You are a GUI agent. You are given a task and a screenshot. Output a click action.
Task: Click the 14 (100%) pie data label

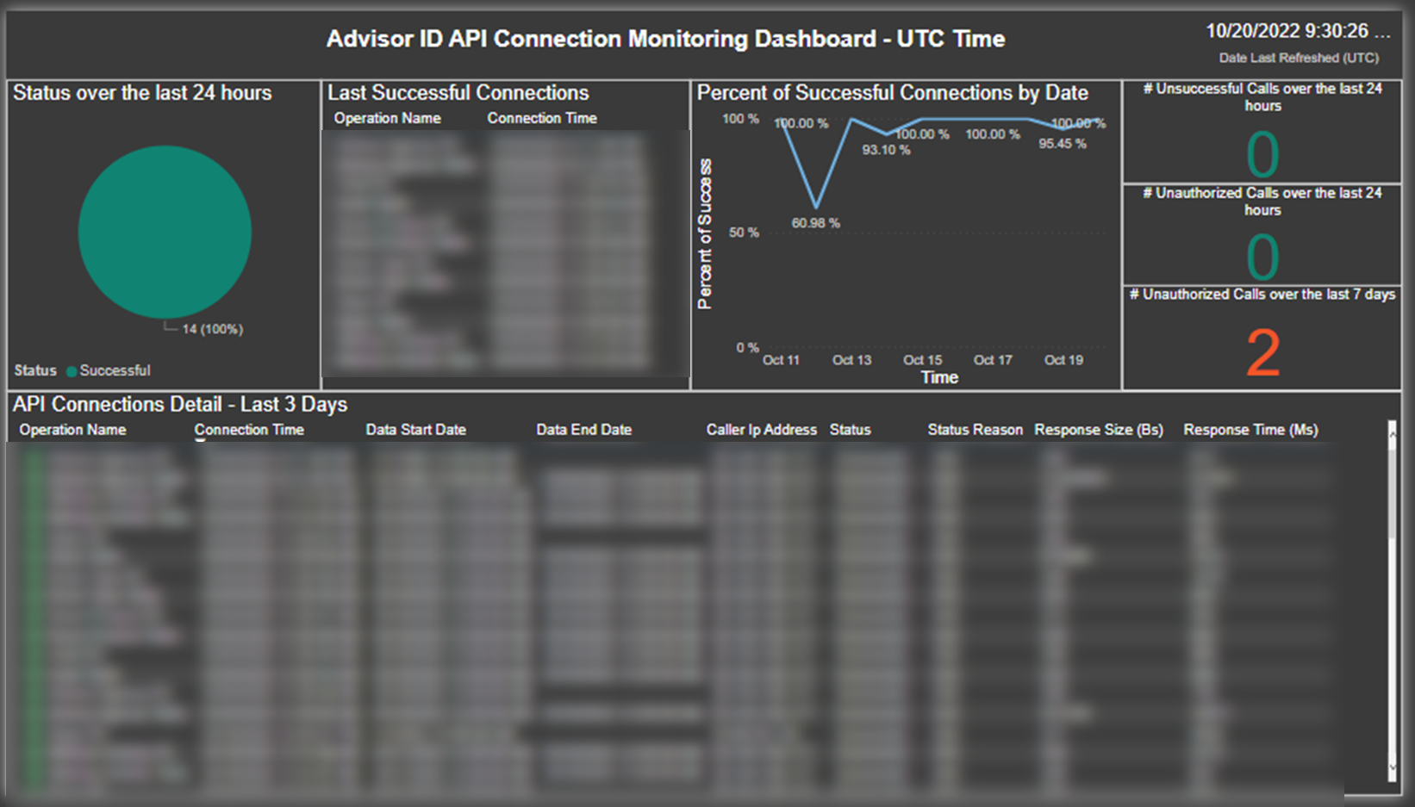point(211,328)
